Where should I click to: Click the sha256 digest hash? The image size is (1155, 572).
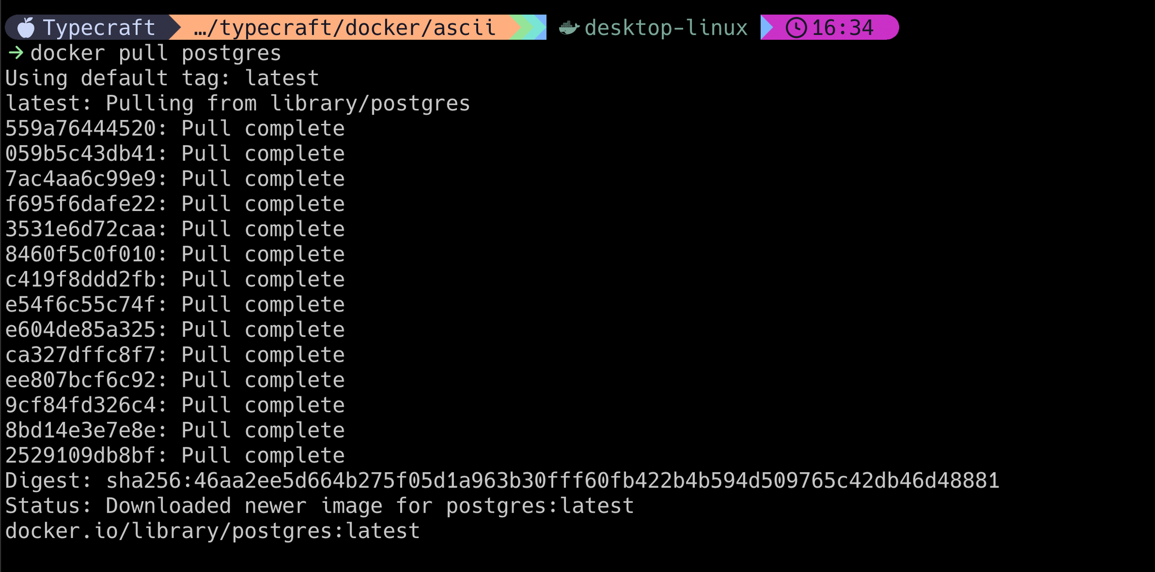coord(553,481)
